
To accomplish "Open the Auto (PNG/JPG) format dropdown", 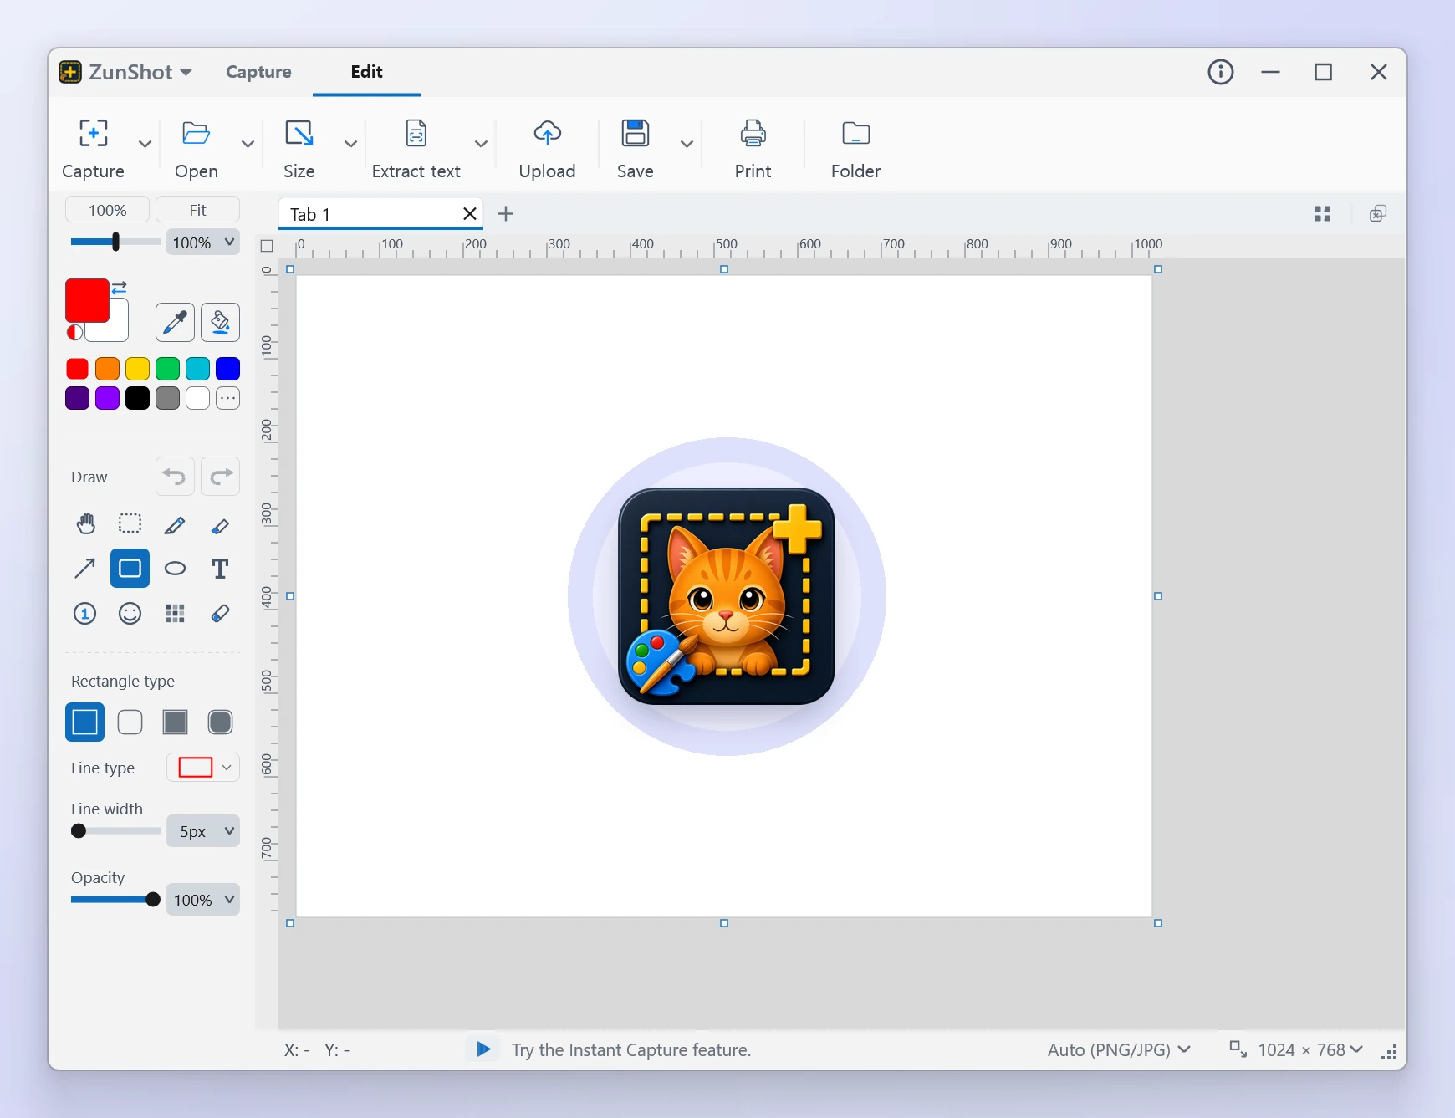I will (x=1118, y=1050).
